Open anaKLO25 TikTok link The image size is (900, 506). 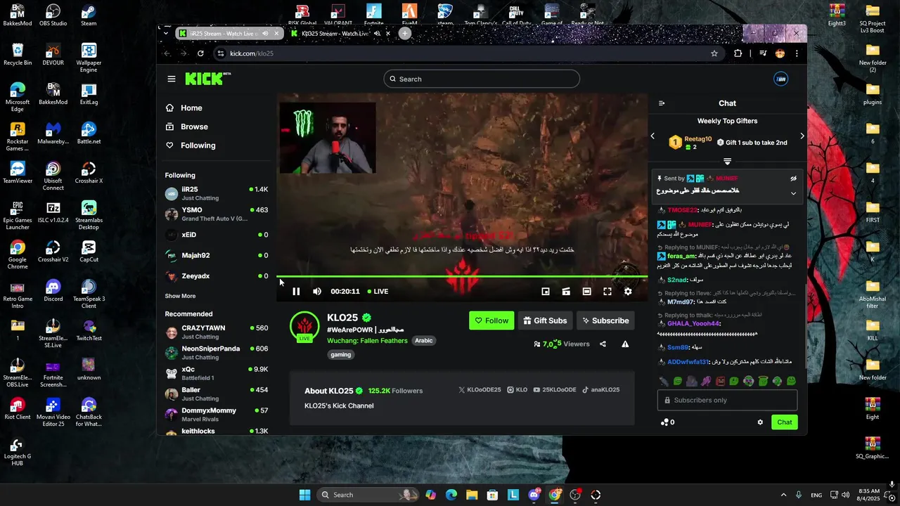(x=600, y=390)
